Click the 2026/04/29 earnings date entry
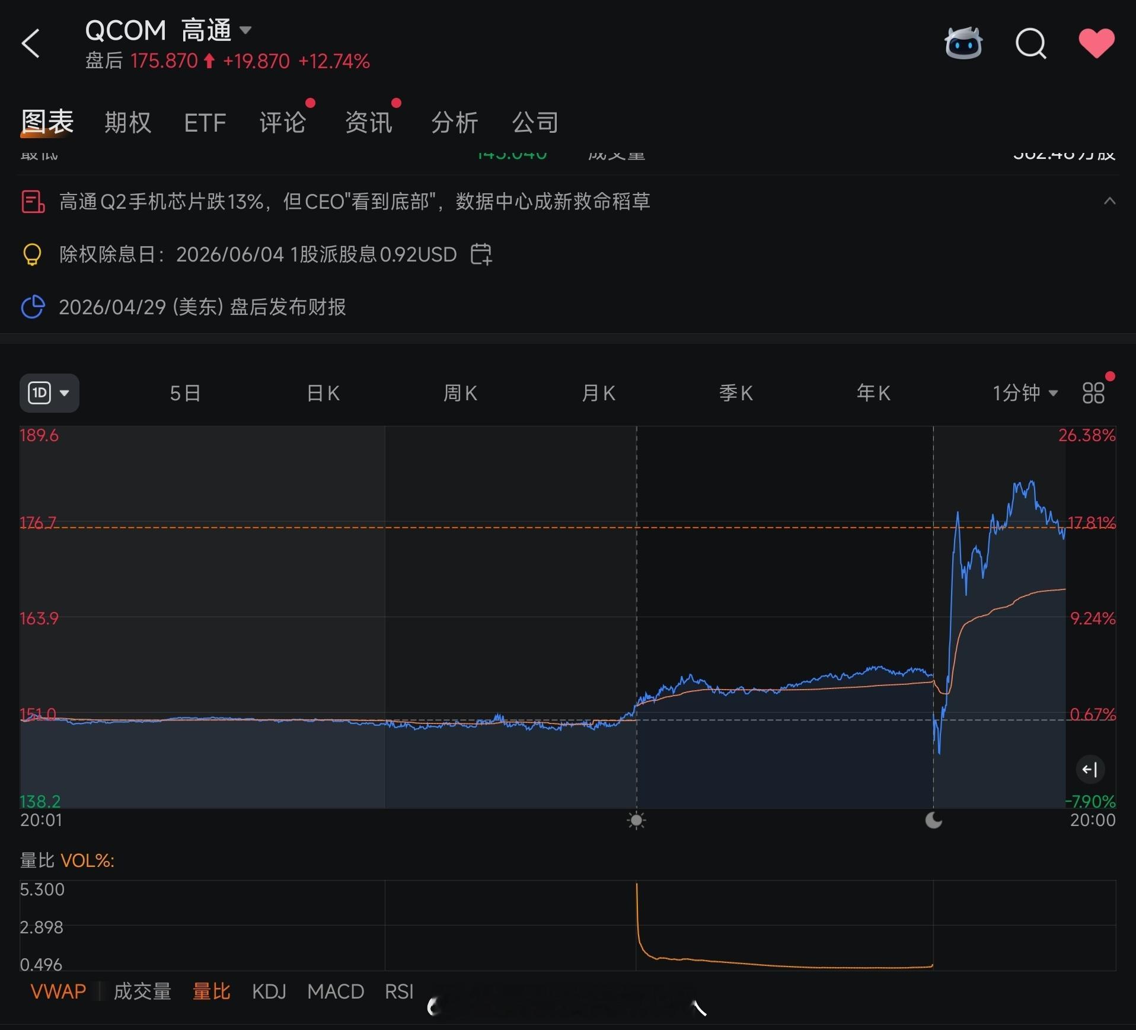This screenshot has height=1030, width=1136. 202,307
